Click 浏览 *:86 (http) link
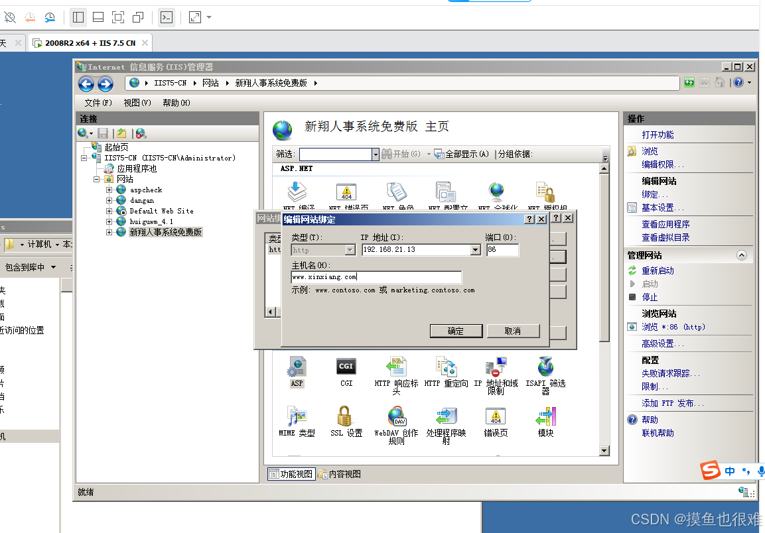The height and width of the screenshot is (533, 765). click(673, 327)
